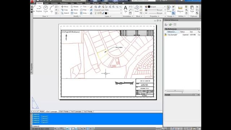Activate the Scale command icon
This screenshot has height=130, width=231.
click(72, 13)
